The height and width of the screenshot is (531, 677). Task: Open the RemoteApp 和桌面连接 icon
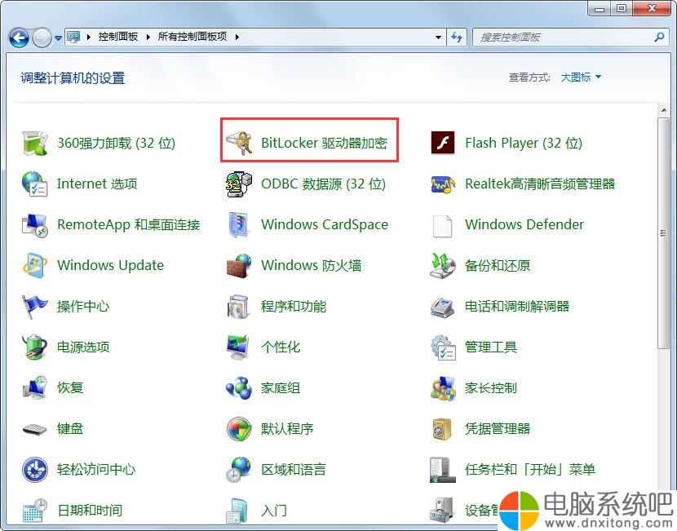point(34,224)
